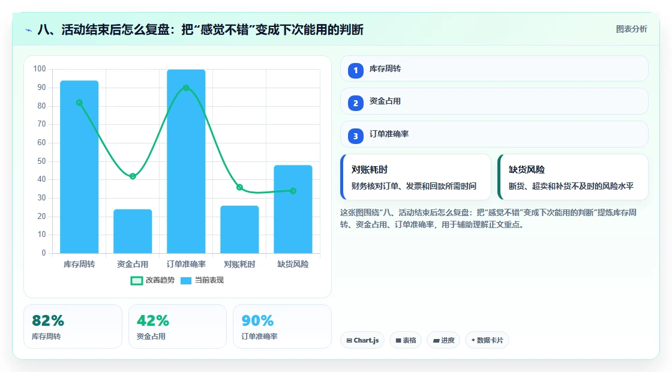672x372 pixels.
Task: Click the 42% 资金占用 data card
Action: [178, 326]
